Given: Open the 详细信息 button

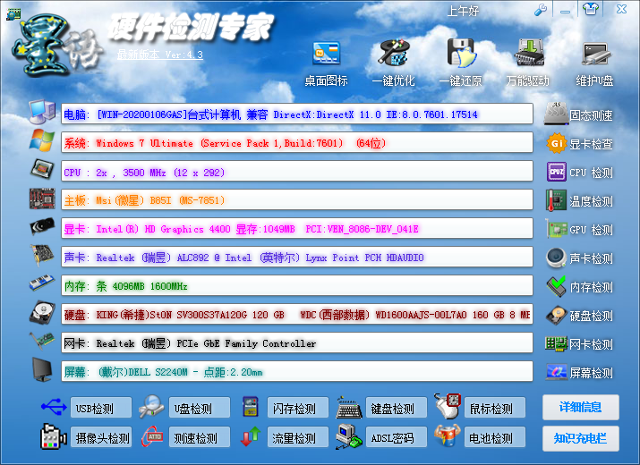Looking at the screenshot, I should 580,407.
